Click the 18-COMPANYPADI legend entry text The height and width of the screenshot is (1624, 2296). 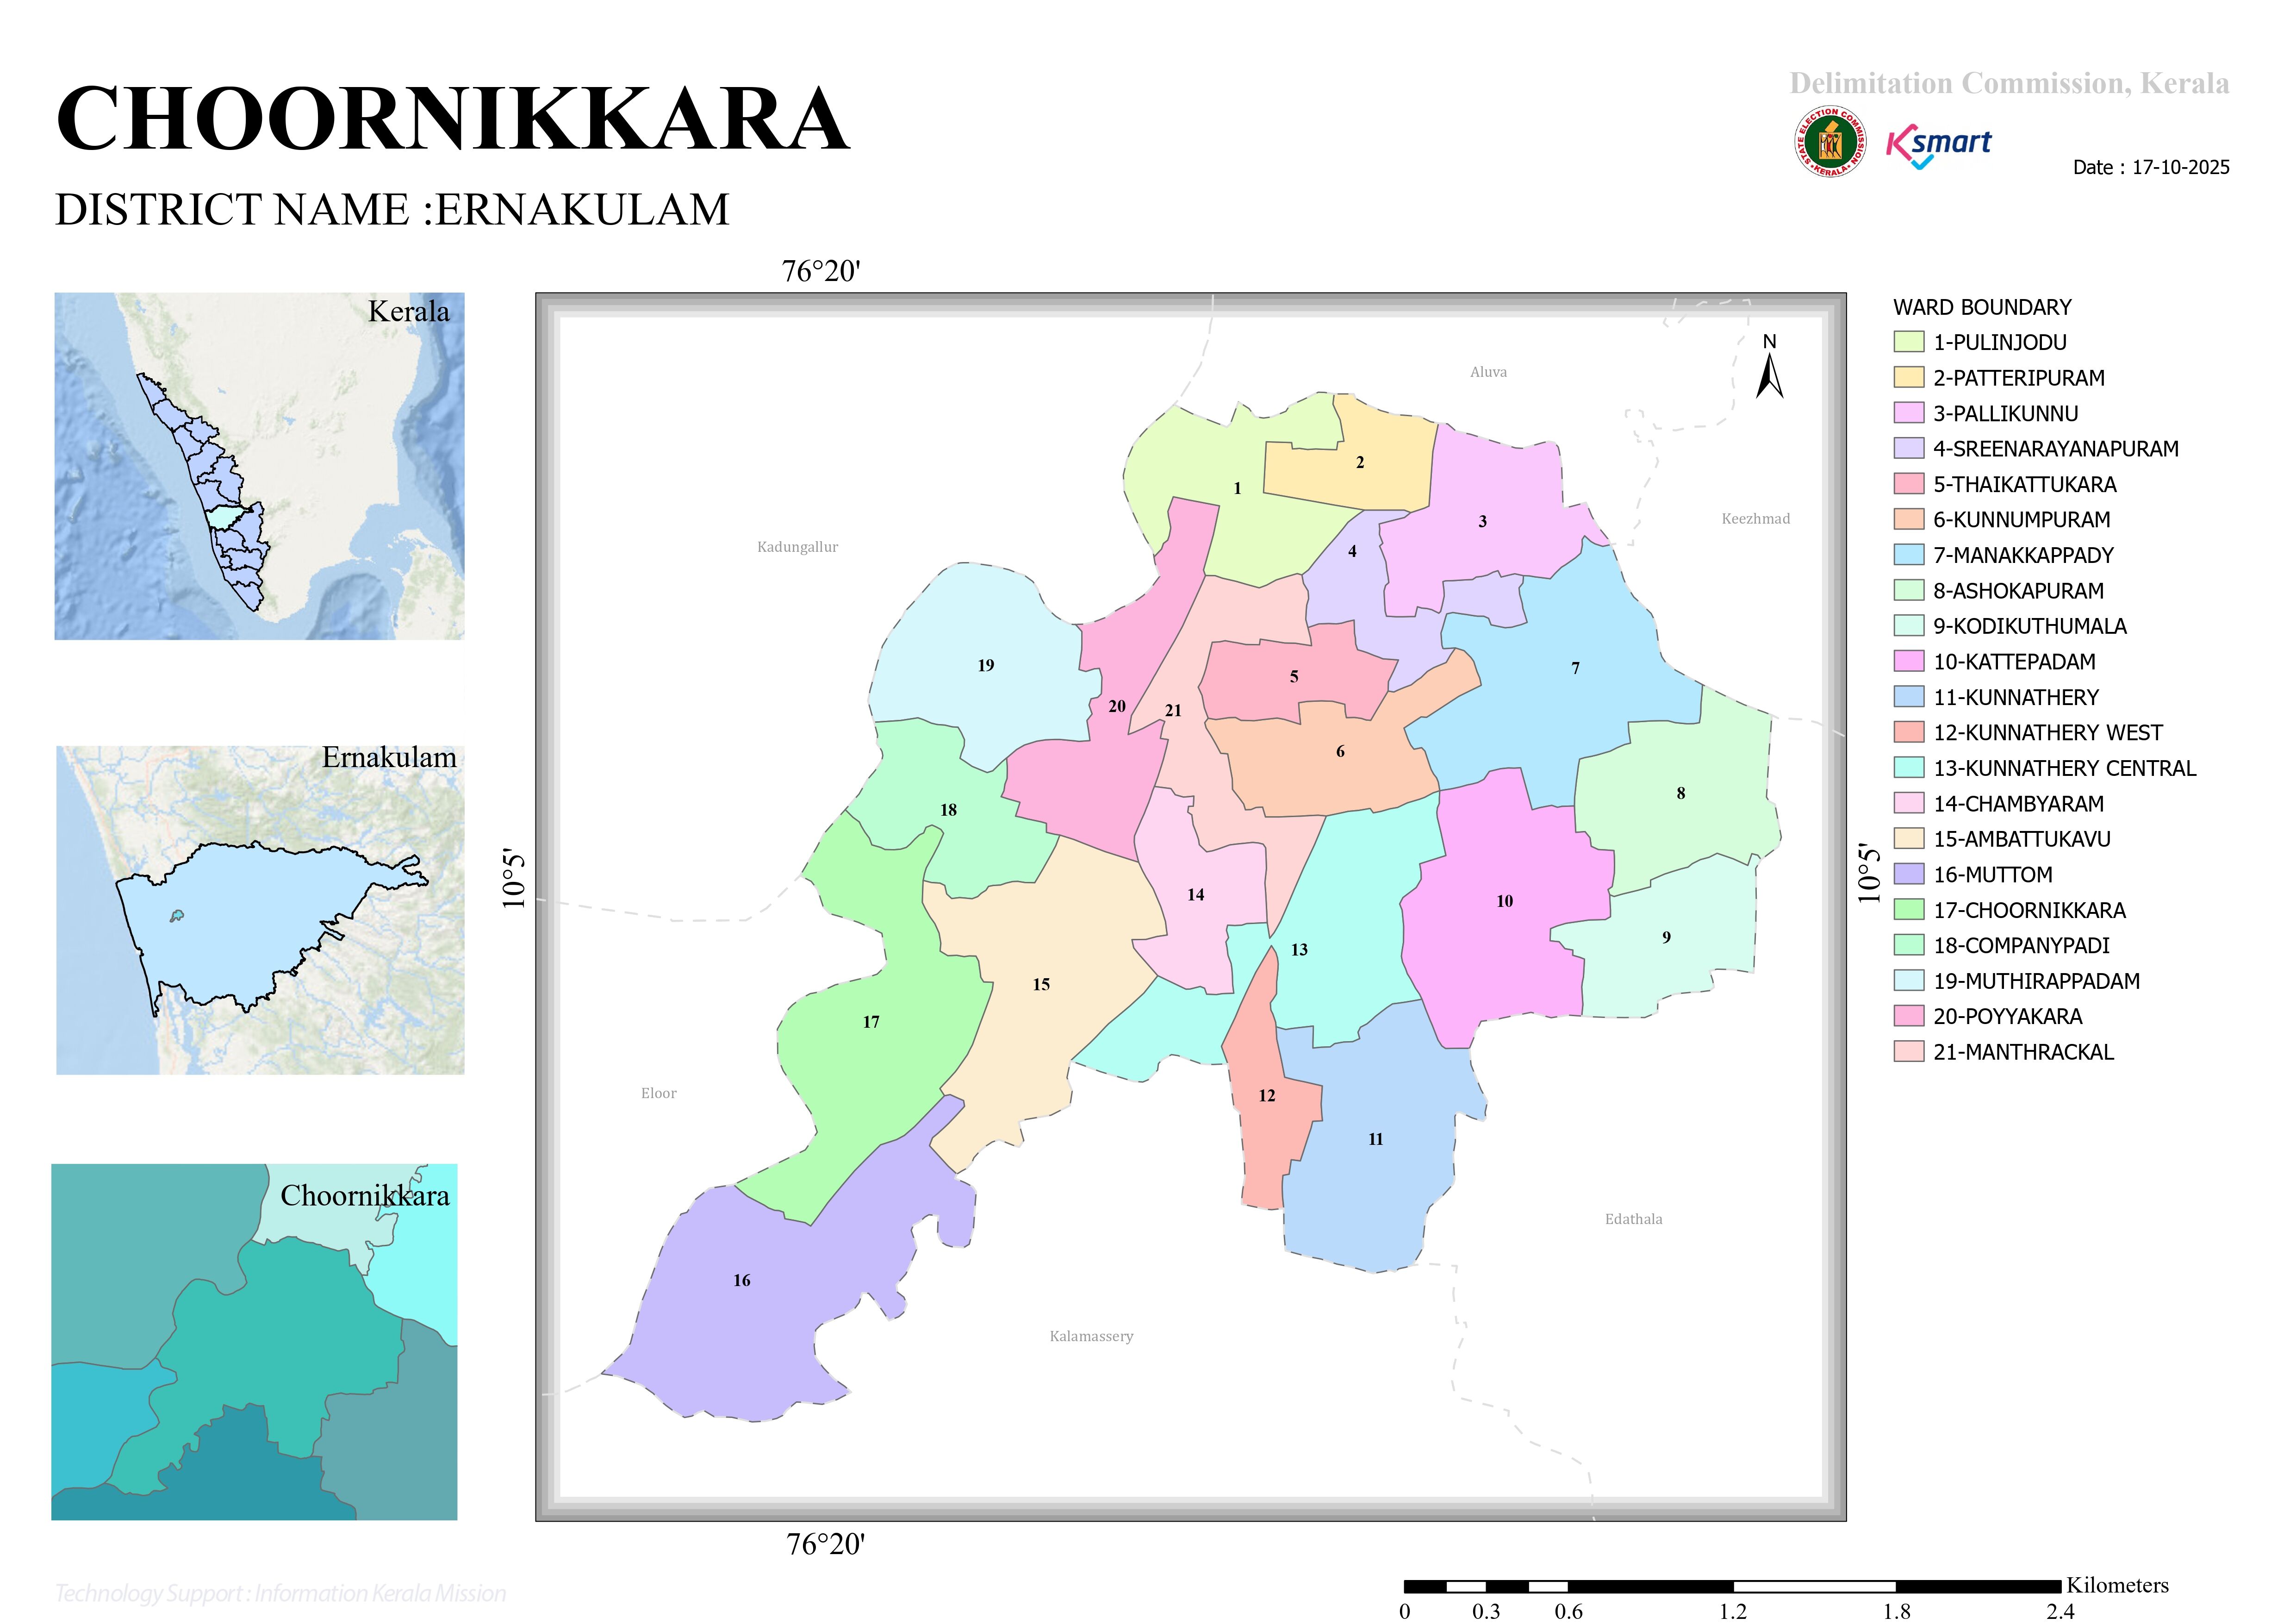point(2021,946)
